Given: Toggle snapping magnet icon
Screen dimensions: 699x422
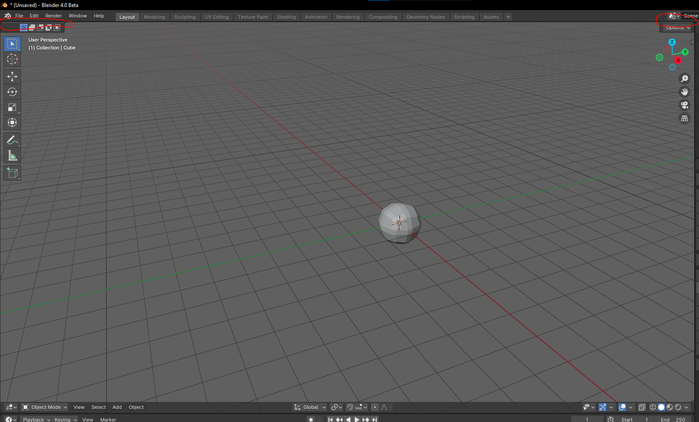Looking at the screenshot, I should pyautogui.click(x=349, y=407).
